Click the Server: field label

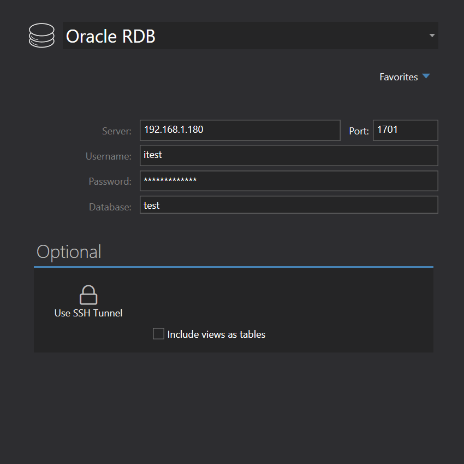click(116, 131)
